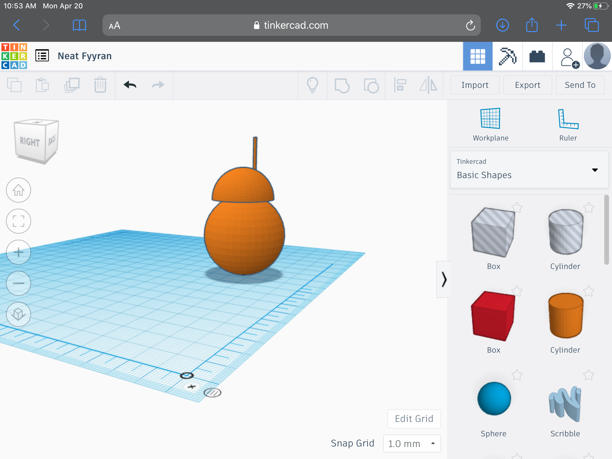Open Safari bookmarks book icon
This screenshot has height=459, width=612.
[79, 25]
